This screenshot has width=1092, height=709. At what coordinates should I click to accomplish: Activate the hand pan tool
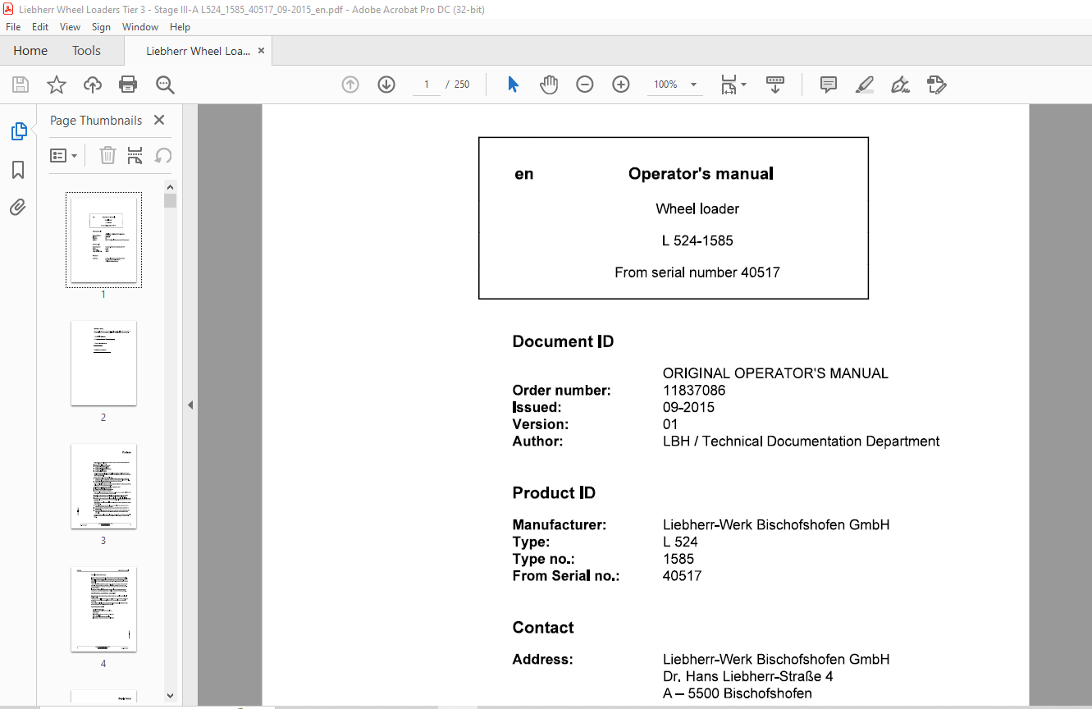click(549, 85)
